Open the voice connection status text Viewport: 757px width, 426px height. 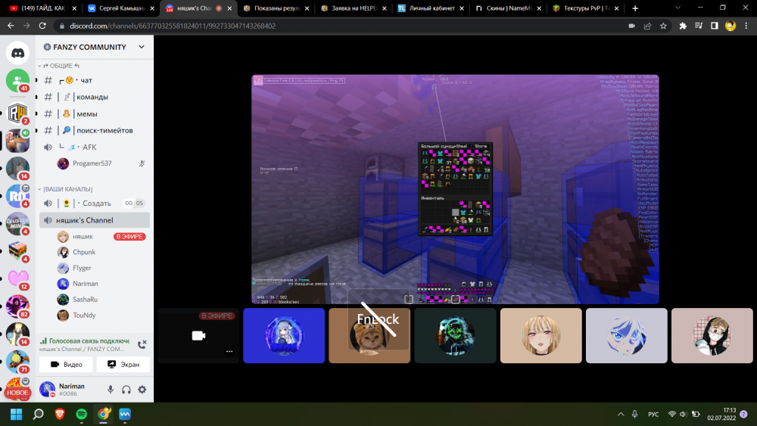[89, 340]
